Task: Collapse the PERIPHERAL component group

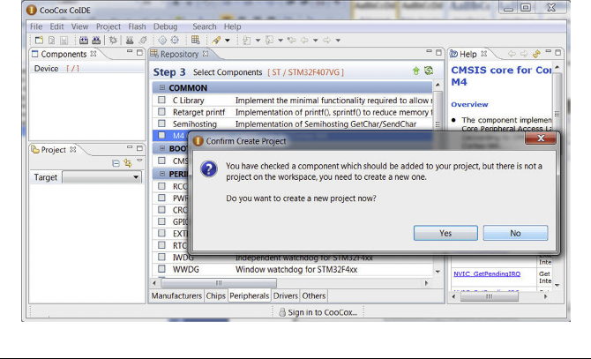Action: [162, 174]
